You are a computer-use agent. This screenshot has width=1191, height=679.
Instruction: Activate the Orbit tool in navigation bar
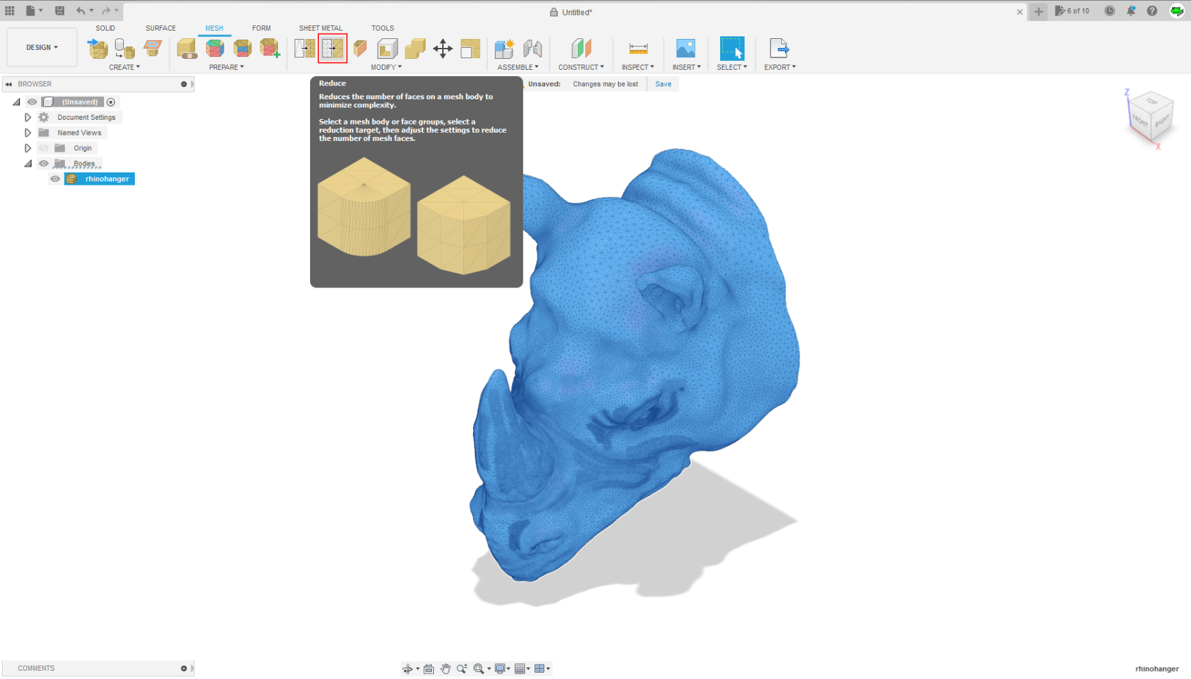pyautogui.click(x=409, y=669)
